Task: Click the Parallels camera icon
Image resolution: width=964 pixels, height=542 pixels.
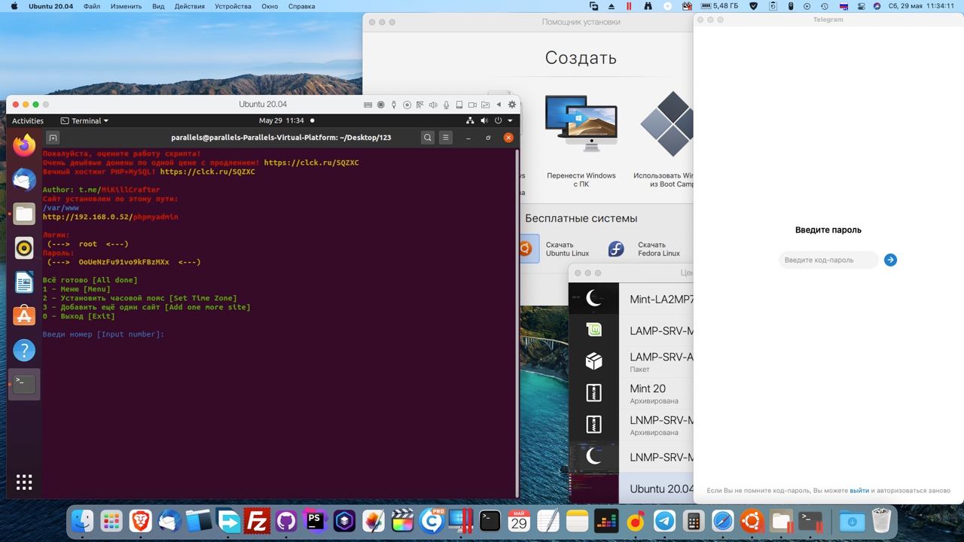Action: [472, 105]
